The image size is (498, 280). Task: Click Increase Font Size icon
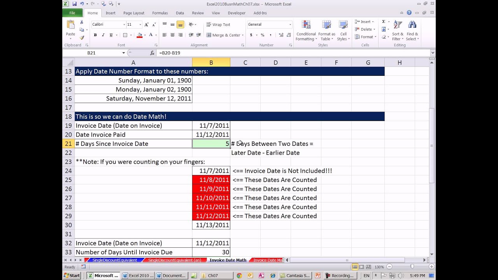pos(147,24)
